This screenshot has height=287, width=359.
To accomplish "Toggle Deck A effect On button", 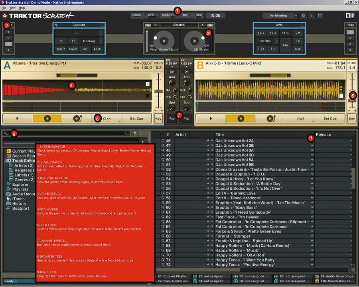I will (x=172, y=72).
